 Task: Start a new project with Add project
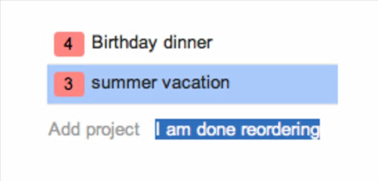click(x=94, y=130)
